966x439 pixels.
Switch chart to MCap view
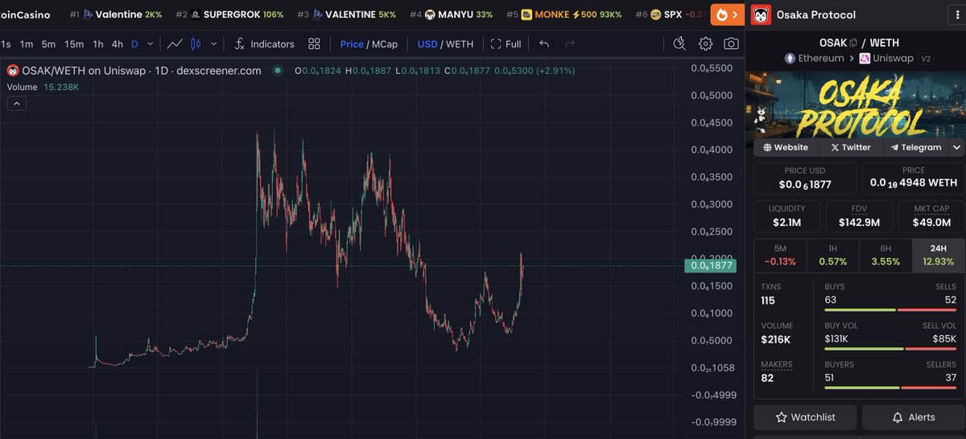tap(385, 44)
